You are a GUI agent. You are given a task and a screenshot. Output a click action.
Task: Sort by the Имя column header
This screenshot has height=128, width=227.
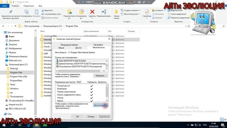(x=43, y=31)
